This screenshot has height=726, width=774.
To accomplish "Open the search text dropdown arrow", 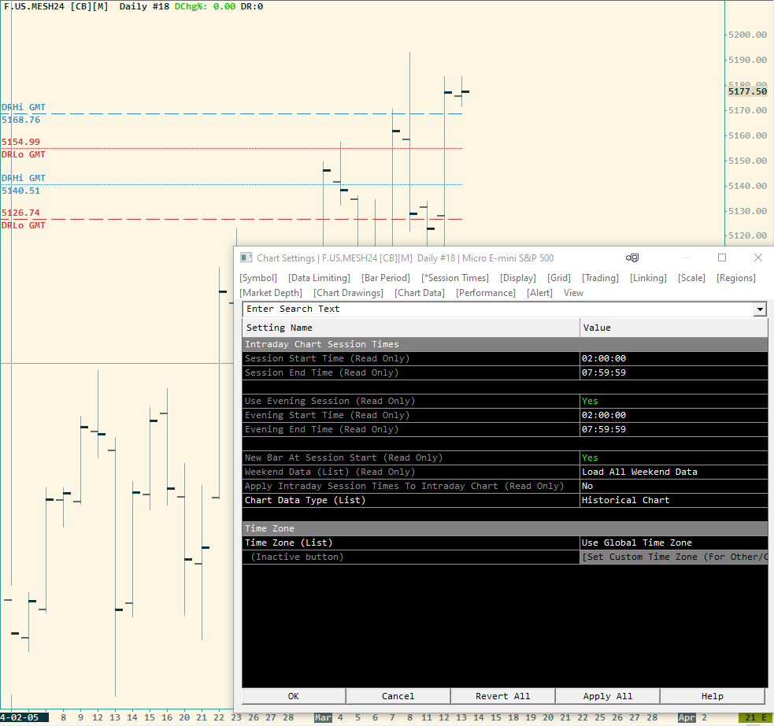I will click(x=760, y=309).
